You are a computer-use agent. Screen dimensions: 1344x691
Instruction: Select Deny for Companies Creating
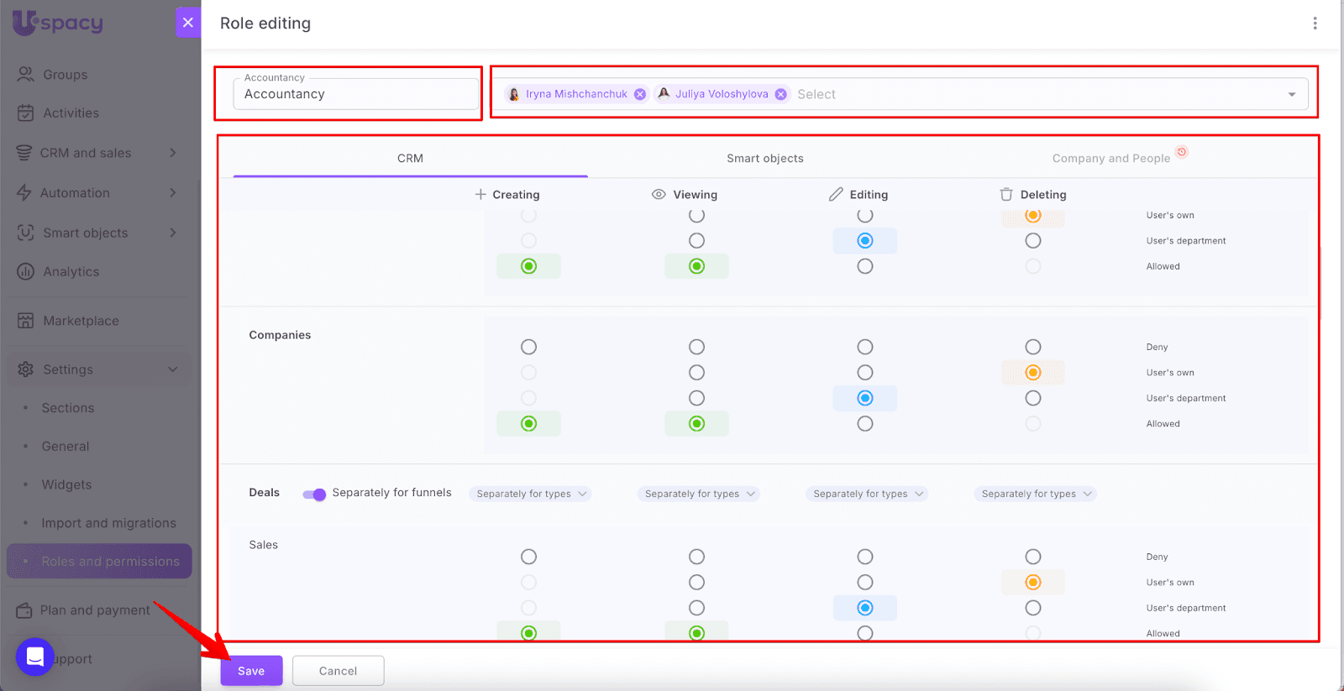pos(528,347)
